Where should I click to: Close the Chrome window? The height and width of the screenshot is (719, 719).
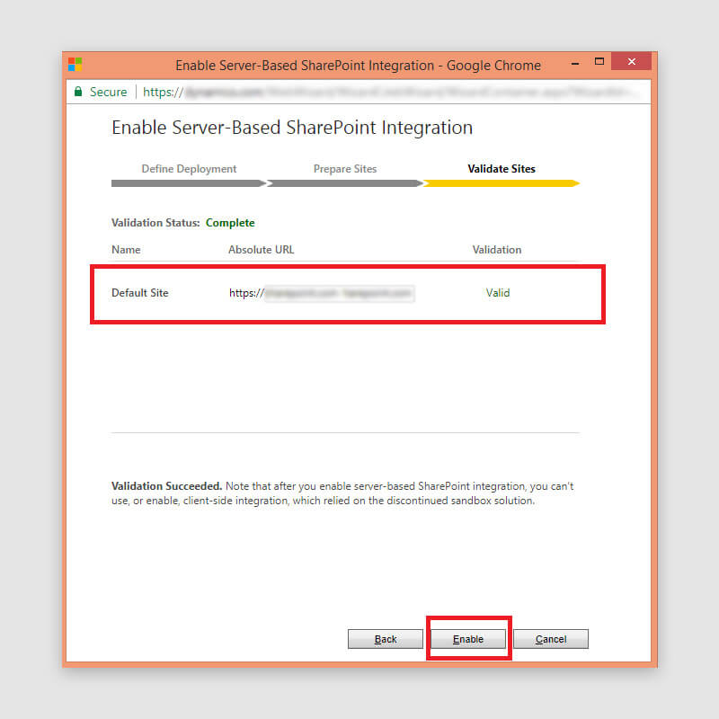632,61
